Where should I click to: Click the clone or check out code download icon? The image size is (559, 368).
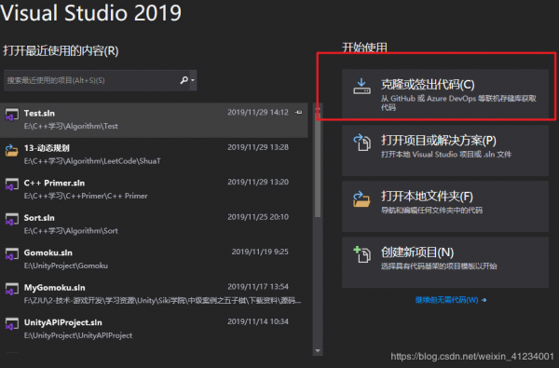(361, 87)
